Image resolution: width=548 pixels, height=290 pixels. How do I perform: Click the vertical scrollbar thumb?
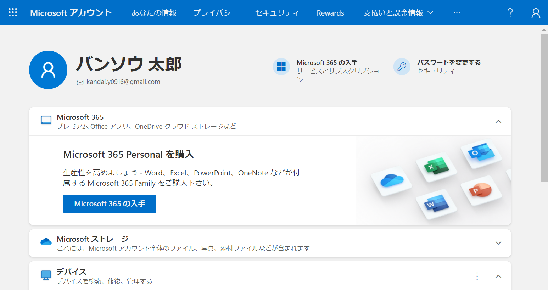click(x=544, y=108)
